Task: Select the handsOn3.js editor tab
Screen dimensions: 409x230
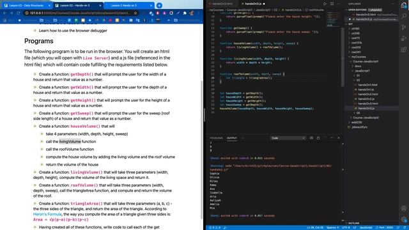Action: tap(252, 4)
